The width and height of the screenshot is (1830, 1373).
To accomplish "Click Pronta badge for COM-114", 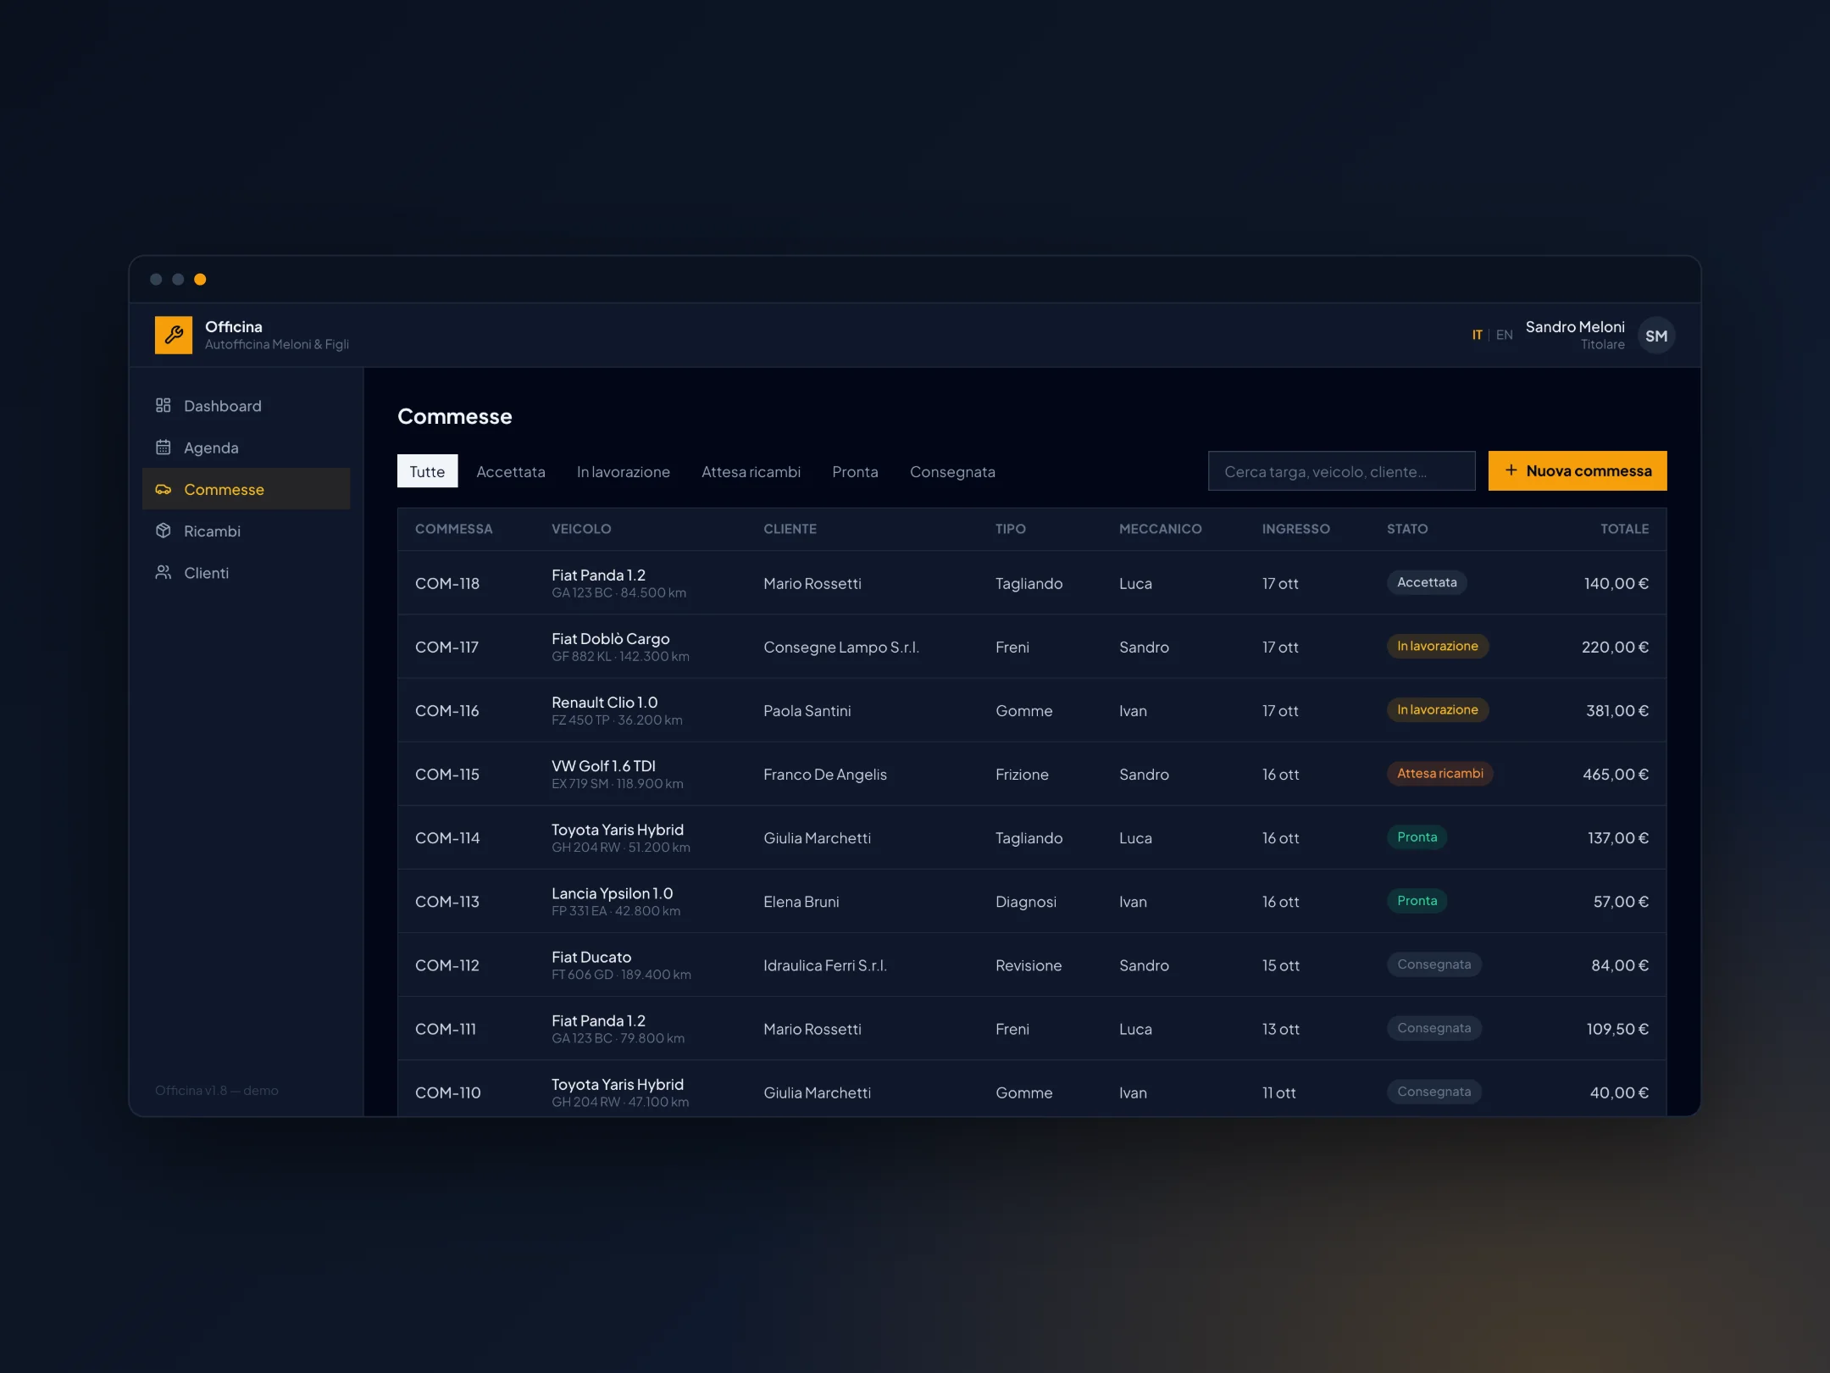I will point(1417,837).
